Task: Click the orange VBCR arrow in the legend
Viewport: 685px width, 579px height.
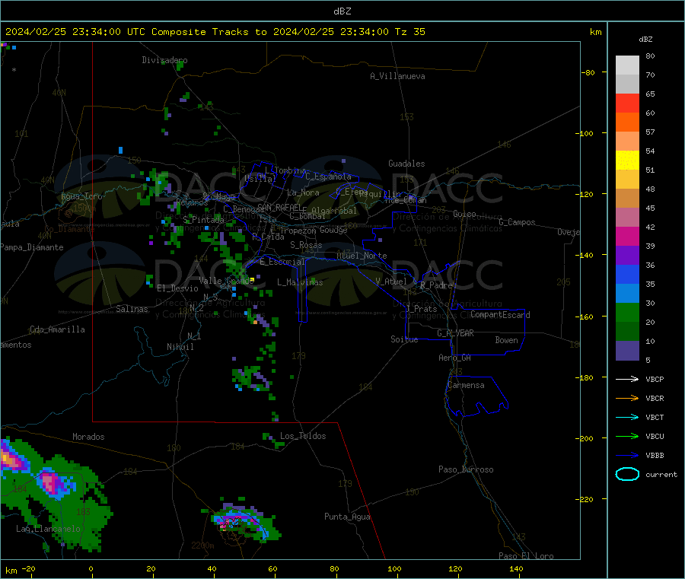Action: 627,398
